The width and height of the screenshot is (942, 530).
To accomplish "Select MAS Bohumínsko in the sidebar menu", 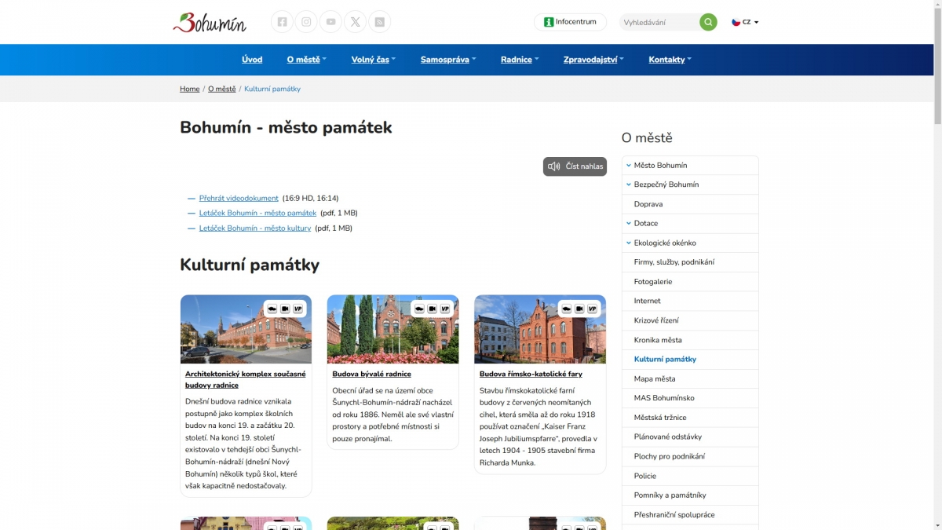I will [690, 398].
